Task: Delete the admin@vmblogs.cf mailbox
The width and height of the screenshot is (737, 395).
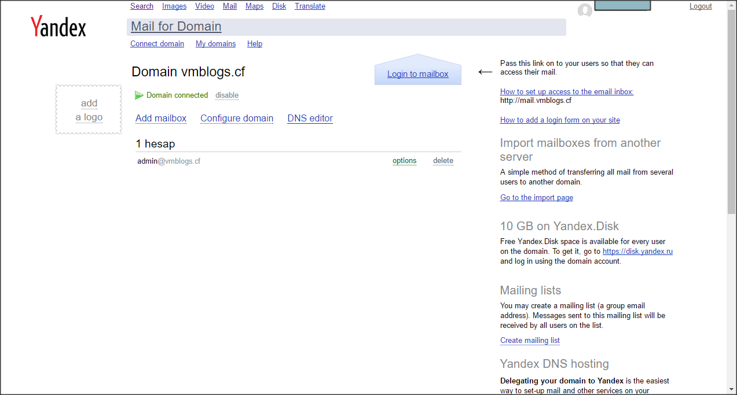Action: (443, 161)
